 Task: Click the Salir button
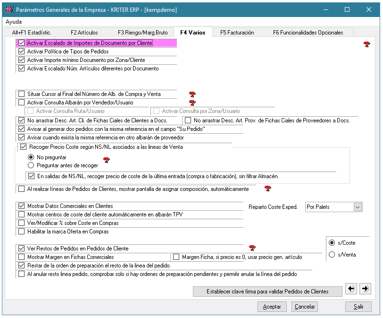click(358, 307)
